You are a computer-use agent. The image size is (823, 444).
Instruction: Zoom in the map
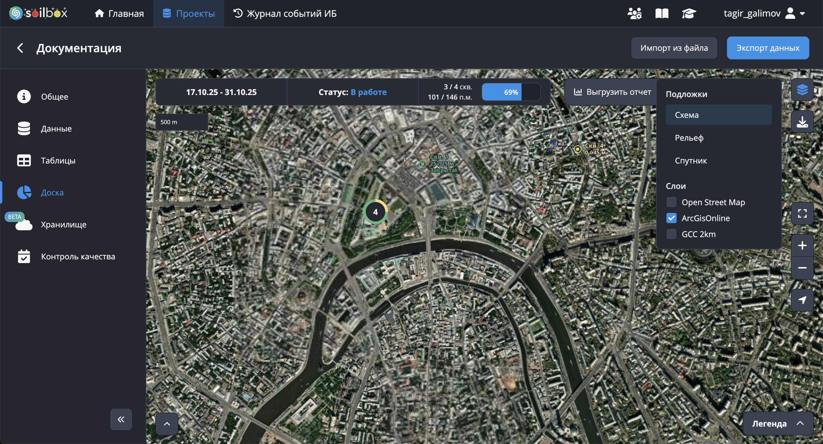pyautogui.click(x=802, y=245)
